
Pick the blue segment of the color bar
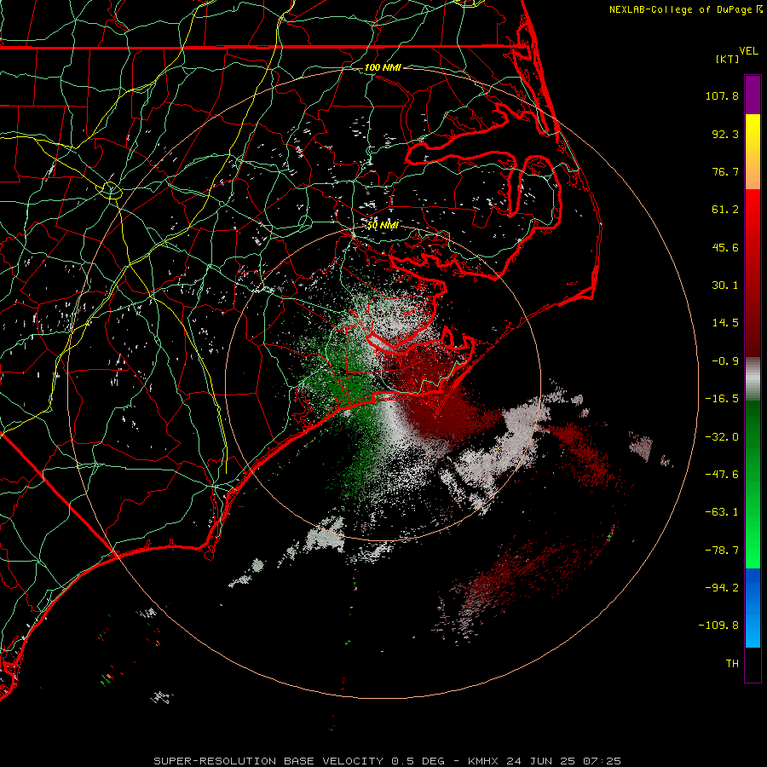753,608
